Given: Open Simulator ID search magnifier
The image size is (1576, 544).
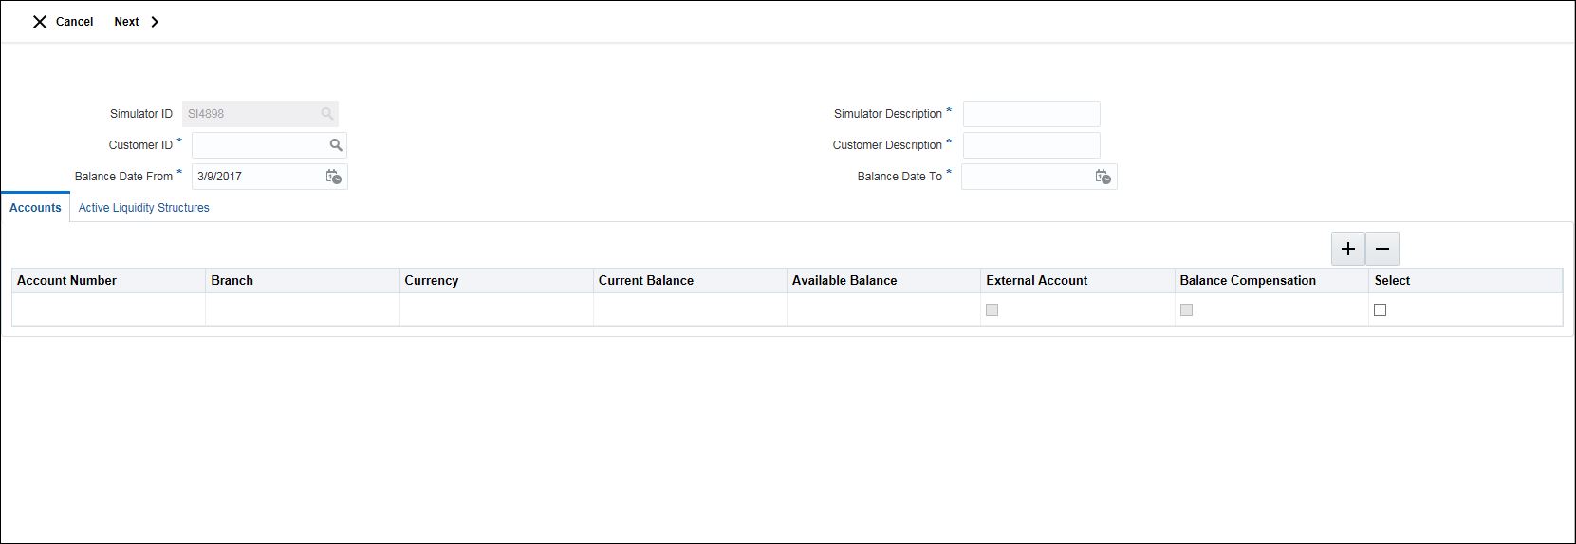Looking at the screenshot, I should 327,114.
